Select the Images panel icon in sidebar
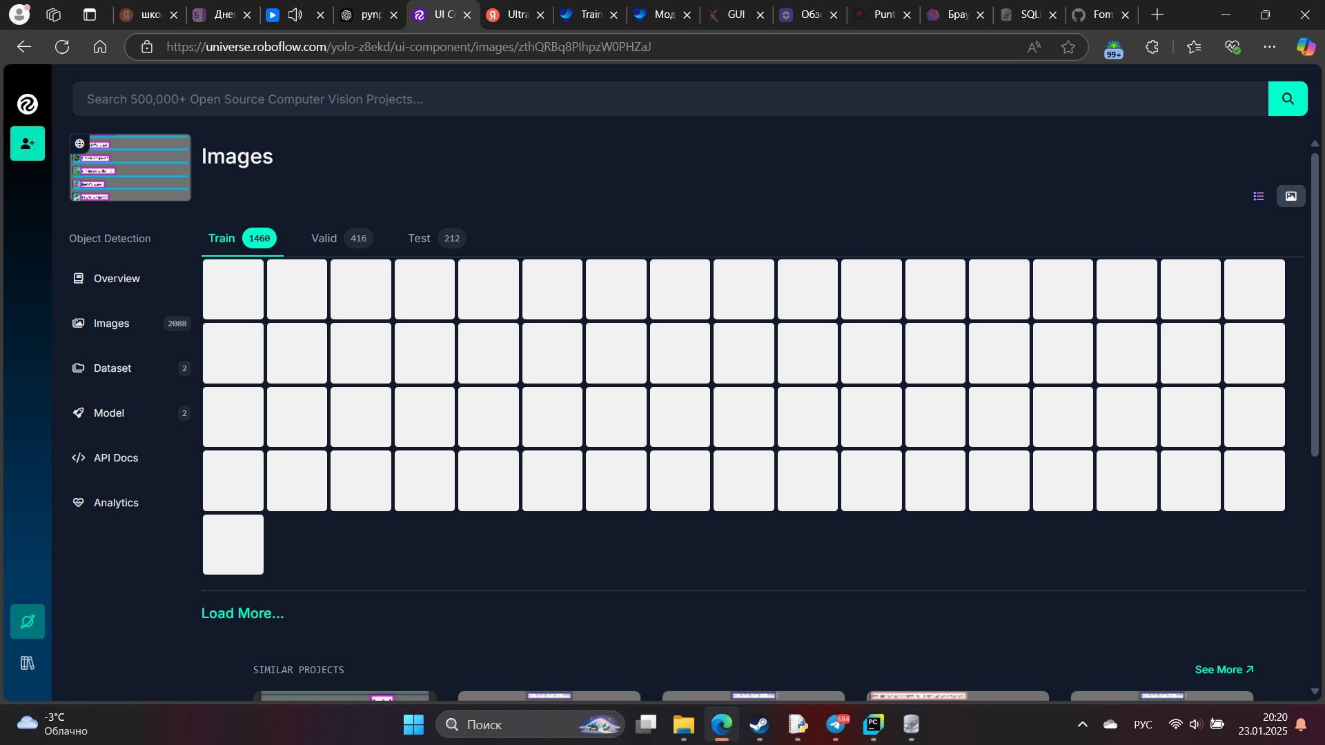 (78, 323)
